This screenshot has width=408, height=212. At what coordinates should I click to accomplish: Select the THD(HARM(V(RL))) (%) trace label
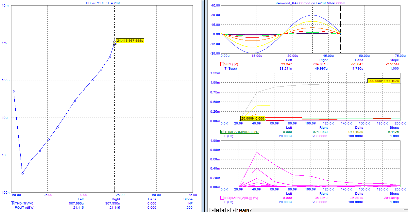(242, 132)
